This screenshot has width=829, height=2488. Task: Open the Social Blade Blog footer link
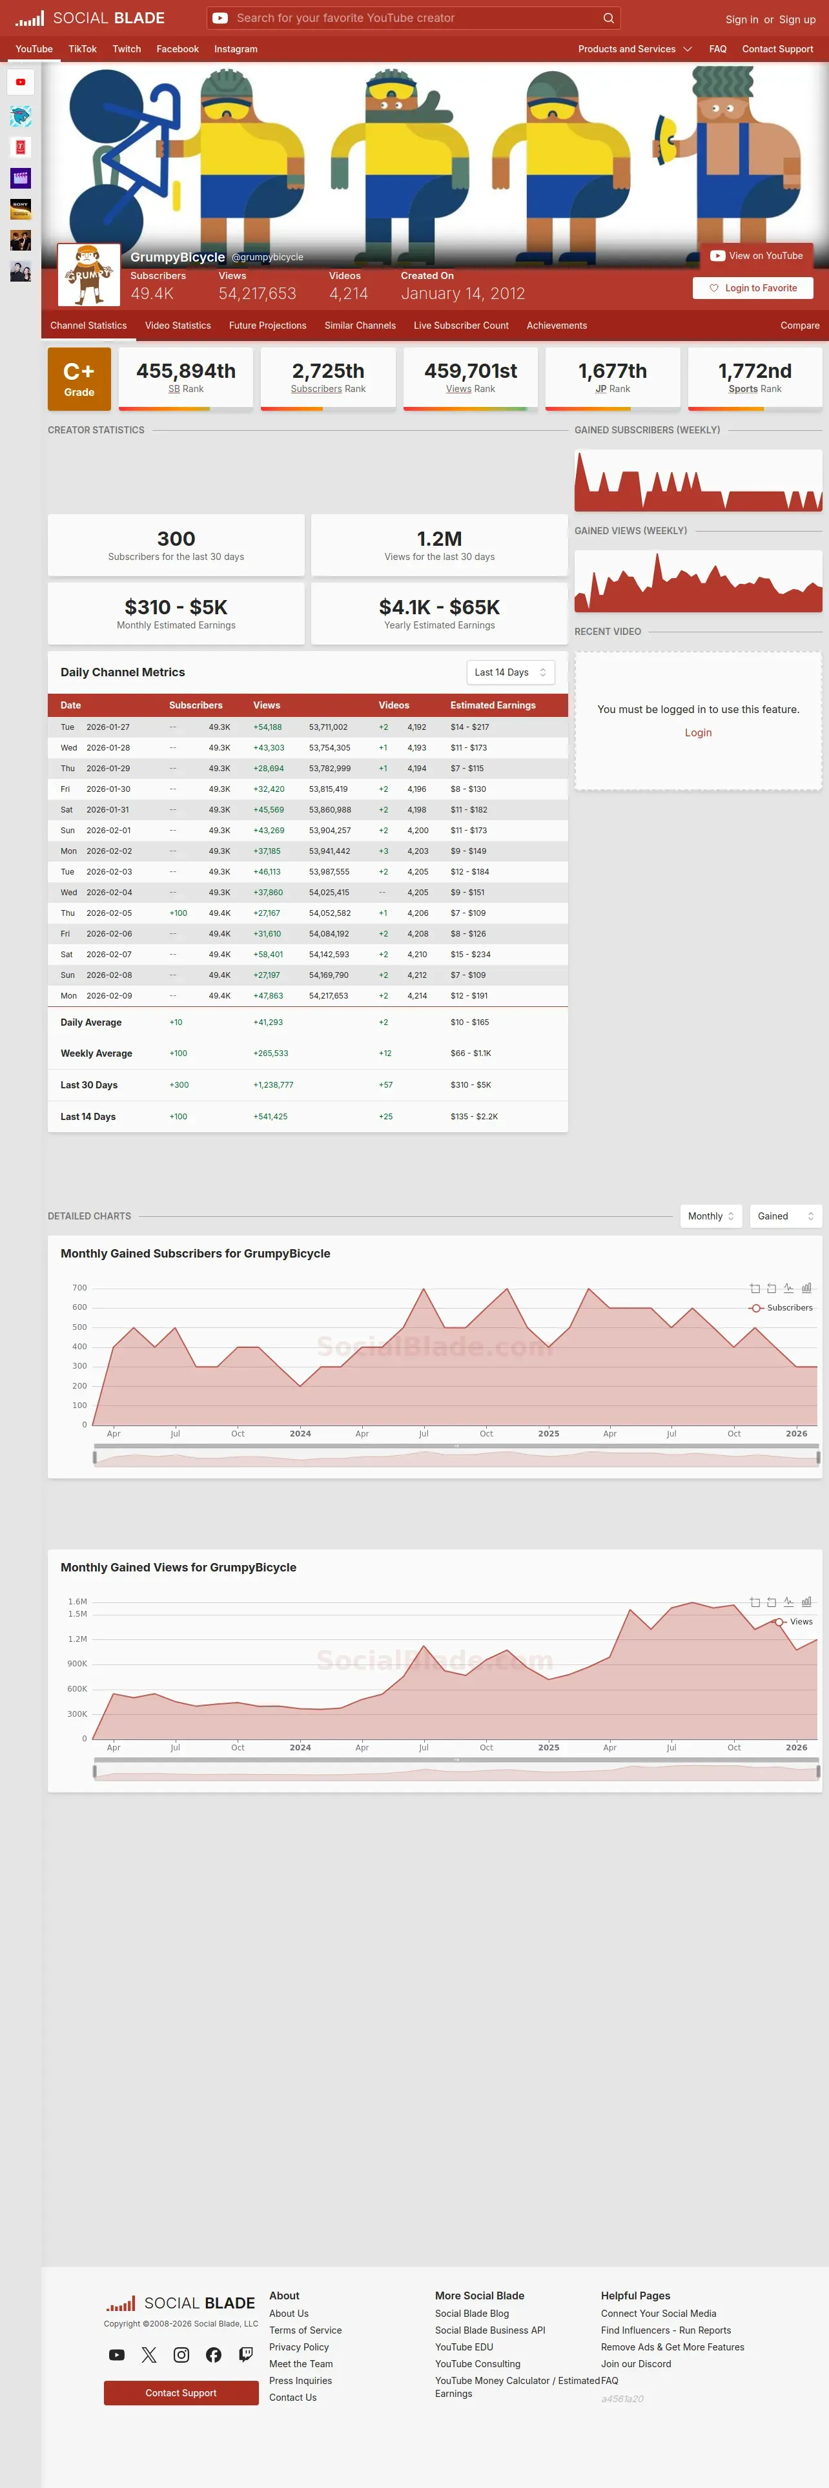click(x=472, y=2313)
